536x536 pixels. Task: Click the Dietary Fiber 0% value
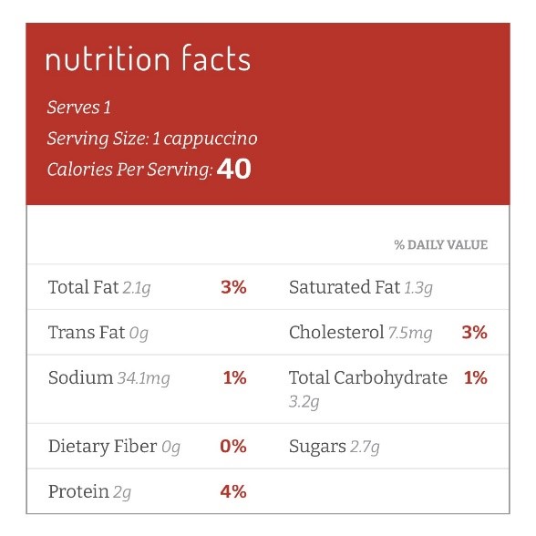click(233, 447)
